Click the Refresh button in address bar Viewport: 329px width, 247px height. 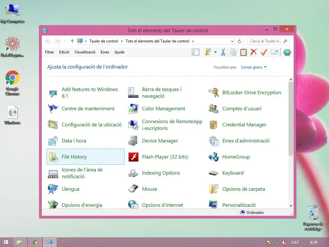point(239,41)
